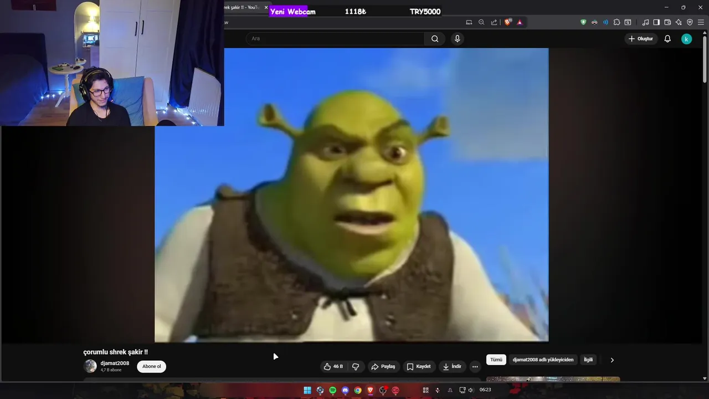Viewport: 709px width, 399px height.
Task: Subscribe with the Abone ol button
Action: 151,366
